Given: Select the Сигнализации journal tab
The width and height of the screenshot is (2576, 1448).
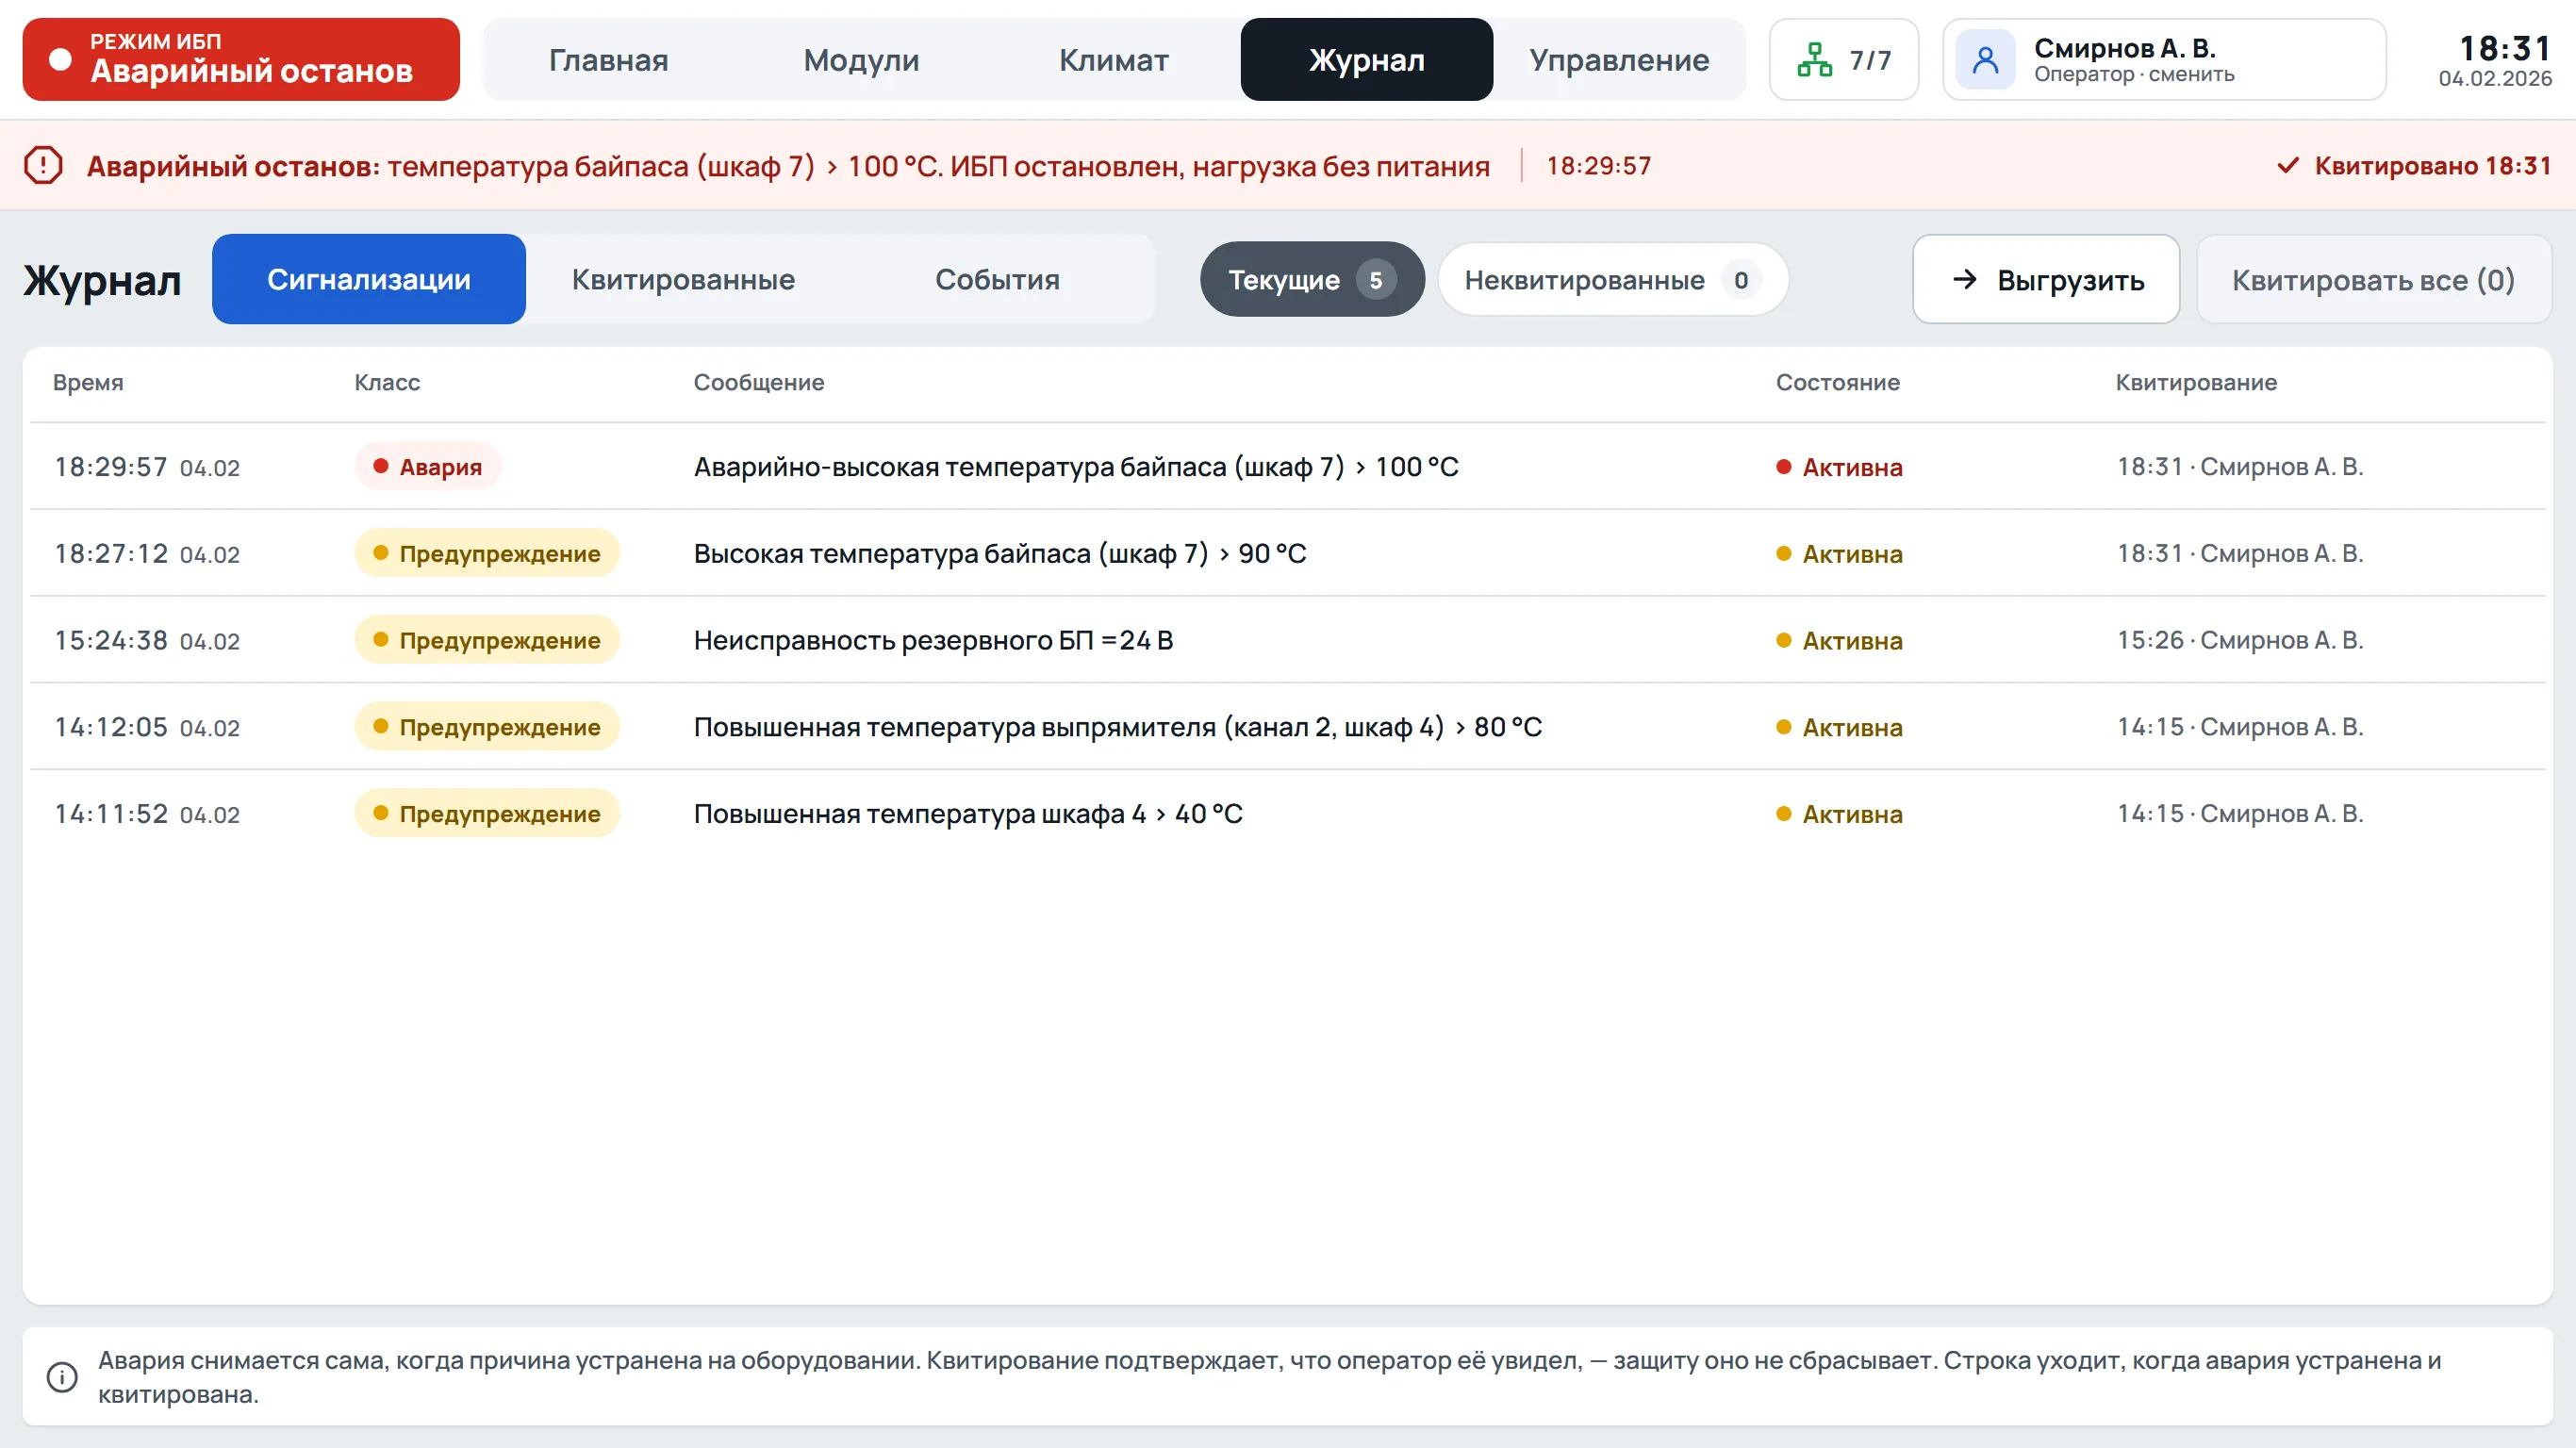Looking at the screenshot, I should (x=369, y=279).
